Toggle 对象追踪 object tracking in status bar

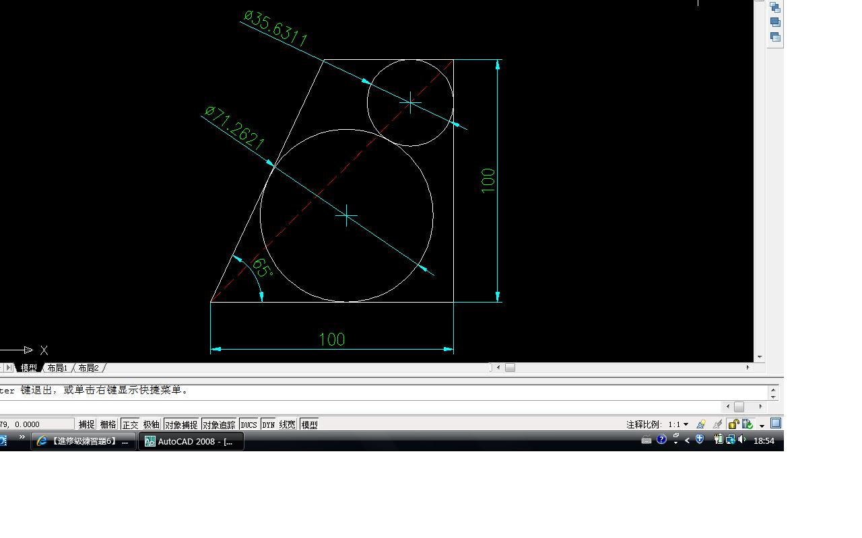coord(219,424)
